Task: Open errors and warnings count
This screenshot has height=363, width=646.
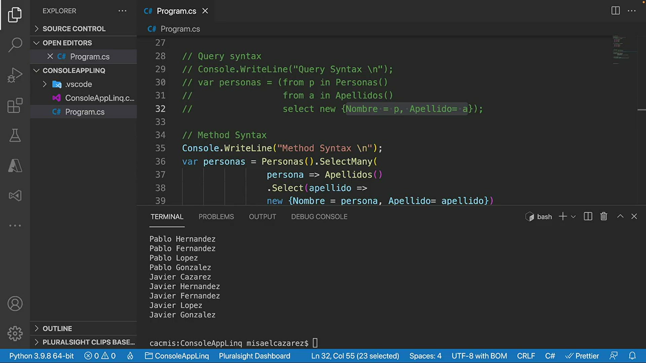Action: (100, 356)
